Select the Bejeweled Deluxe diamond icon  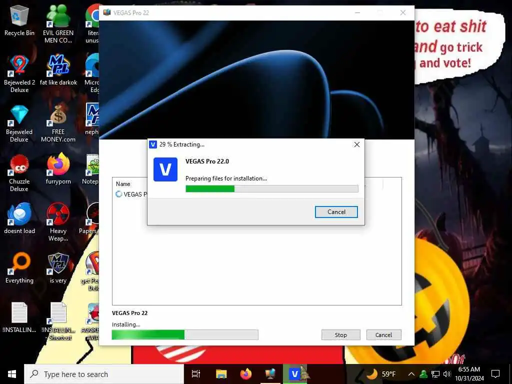pyautogui.click(x=19, y=123)
